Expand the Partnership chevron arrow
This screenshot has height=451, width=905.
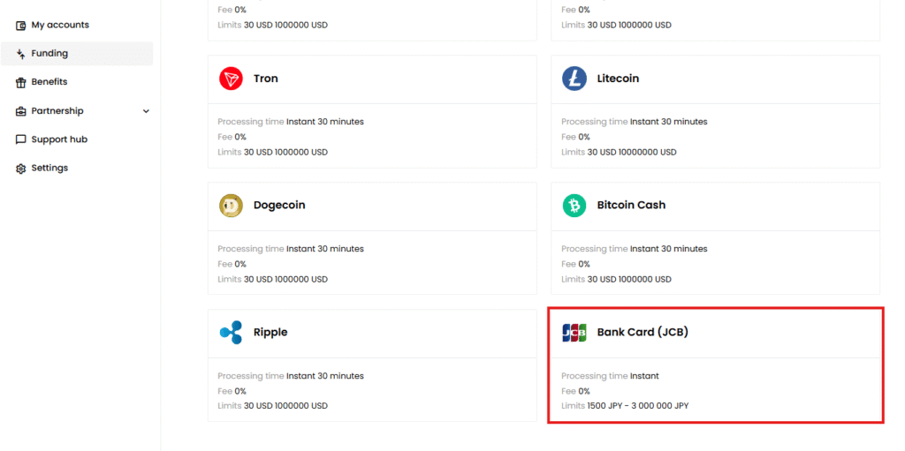(x=146, y=111)
